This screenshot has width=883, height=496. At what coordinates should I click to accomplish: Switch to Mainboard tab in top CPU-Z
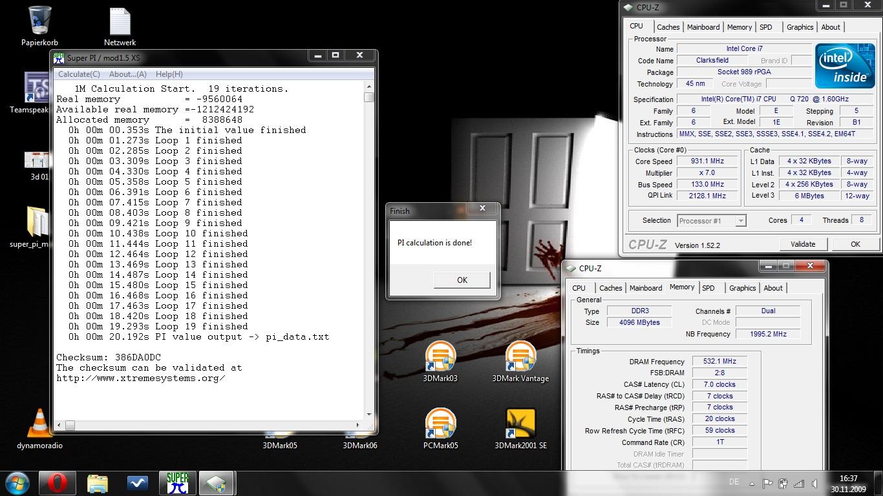coord(703,27)
